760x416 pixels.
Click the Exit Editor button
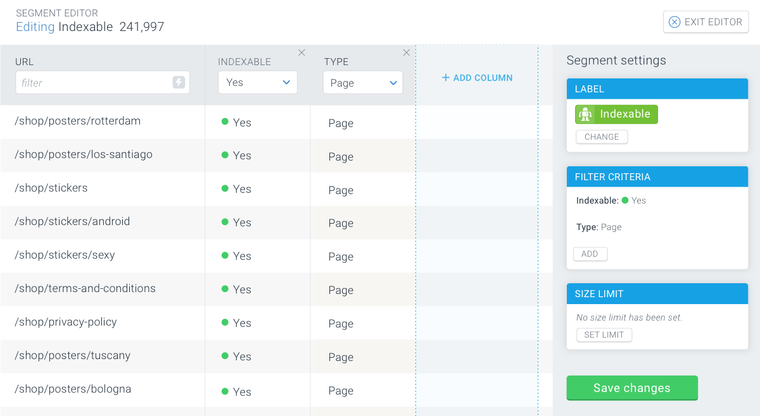pos(706,21)
